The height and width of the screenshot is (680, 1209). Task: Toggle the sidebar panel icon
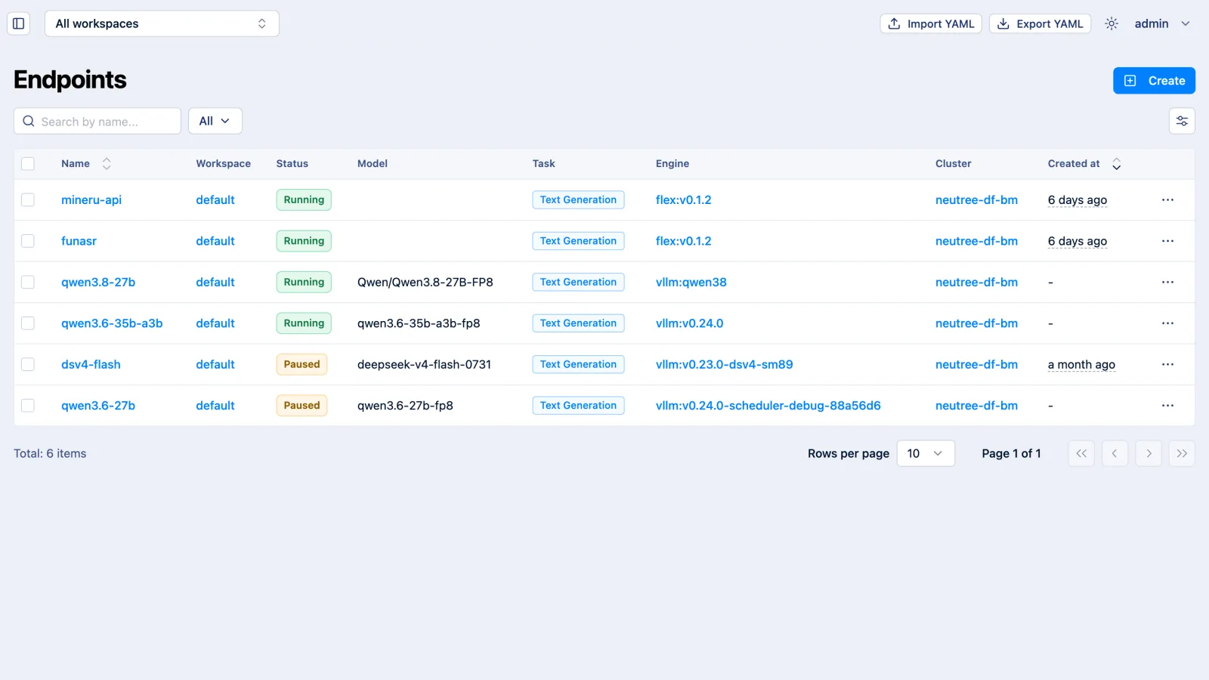coord(19,23)
